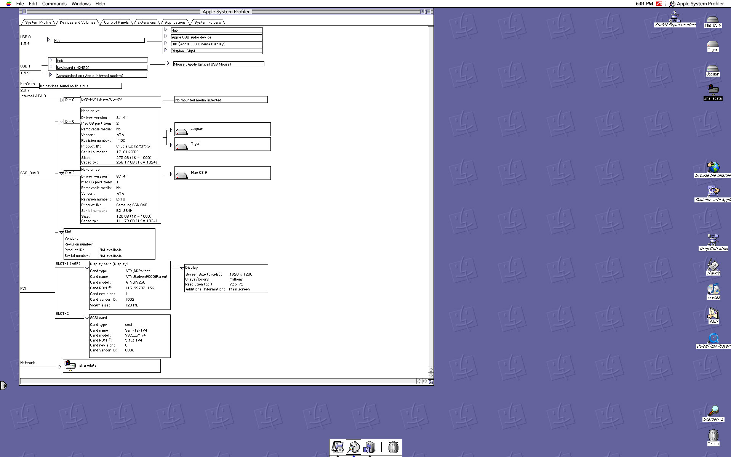Viewport: 731px width, 457px height.
Task: Switch to the Applications tab
Action: [175, 22]
